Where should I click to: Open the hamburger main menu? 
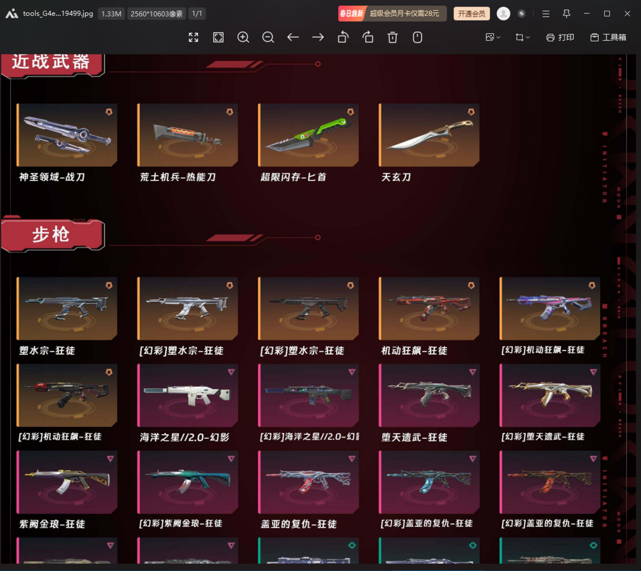click(x=546, y=14)
